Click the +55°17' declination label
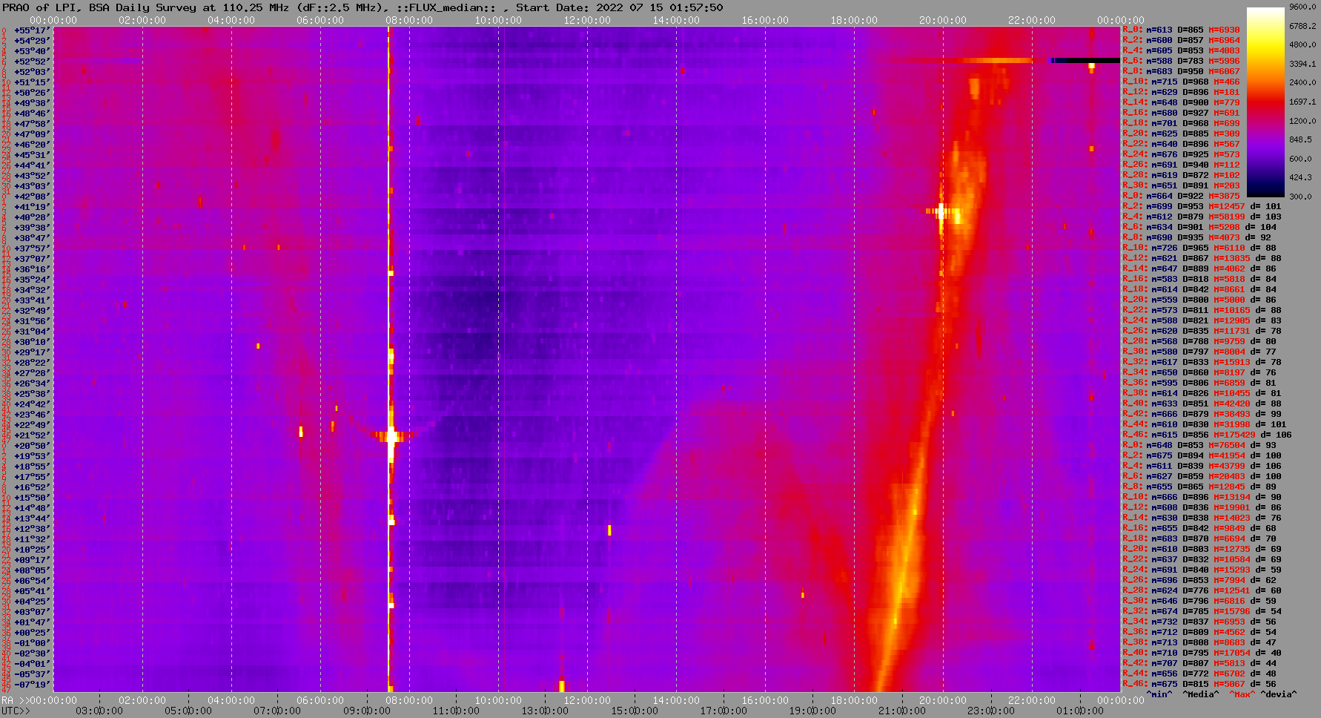Screen dimensions: 1321x718 pos(31,30)
